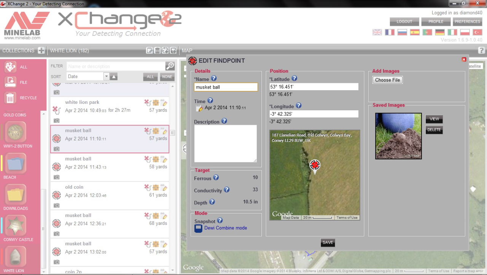This screenshot has width=487, height=275.
Task: Open the WW1-2 BUTTON collection
Action: pyautogui.click(x=16, y=132)
